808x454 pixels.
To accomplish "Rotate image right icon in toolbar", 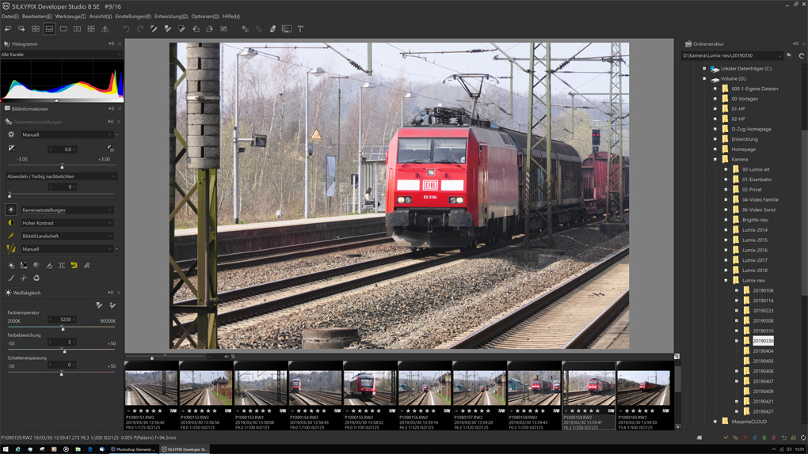I will [210, 28].
